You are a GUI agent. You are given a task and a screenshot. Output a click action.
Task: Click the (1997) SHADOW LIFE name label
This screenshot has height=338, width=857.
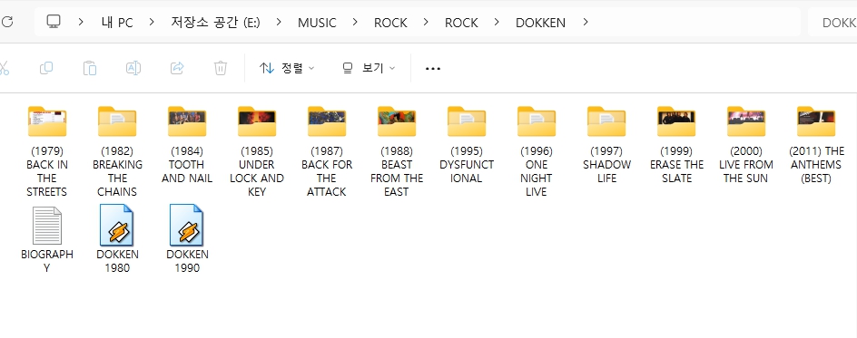[x=606, y=165]
